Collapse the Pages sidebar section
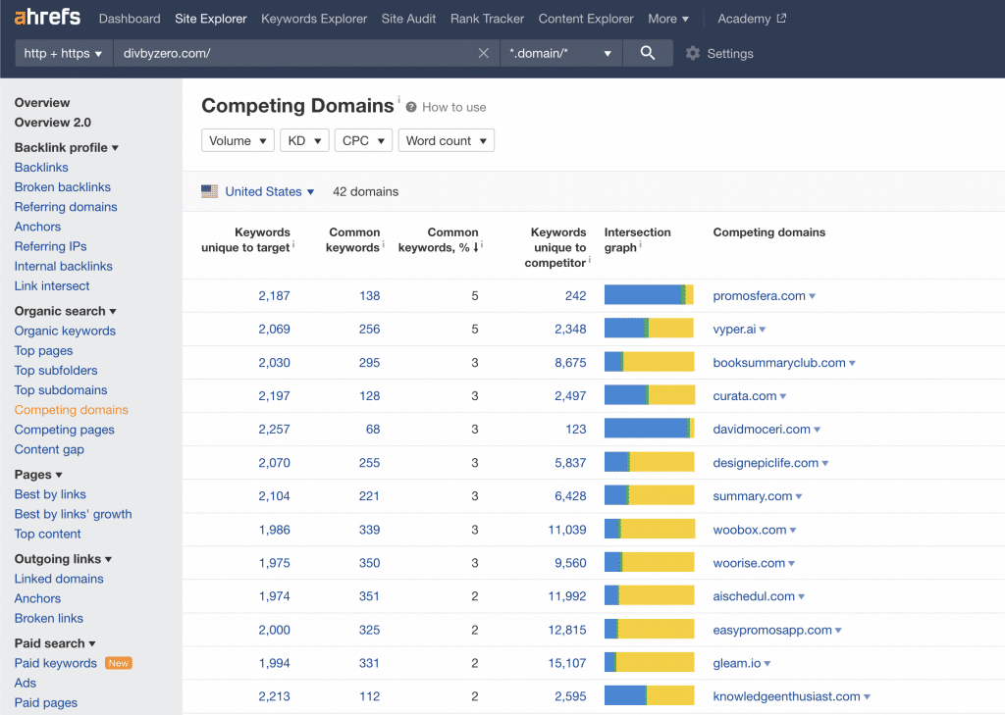Image resolution: width=1005 pixels, height=715 pixels. tap(38, 474)
